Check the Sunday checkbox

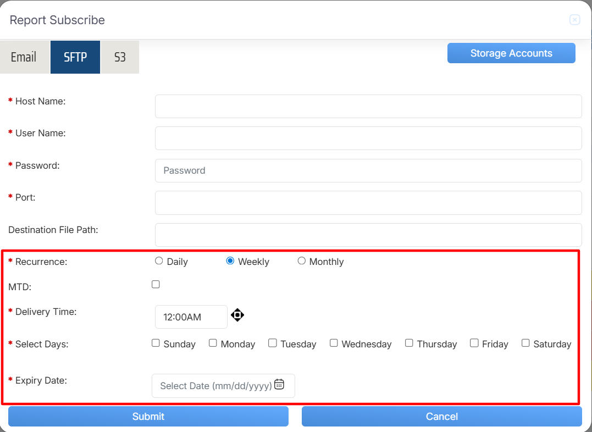tap(156, 343)
